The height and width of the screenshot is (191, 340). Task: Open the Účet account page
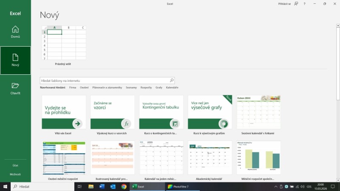(15, 166)
